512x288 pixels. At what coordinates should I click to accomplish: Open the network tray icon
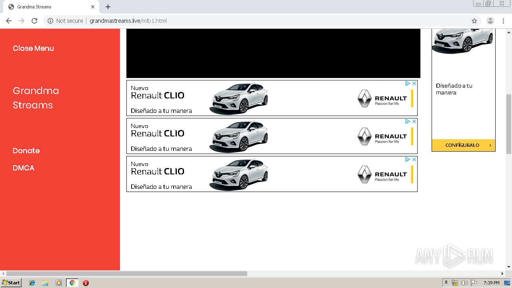click(455, 283)
